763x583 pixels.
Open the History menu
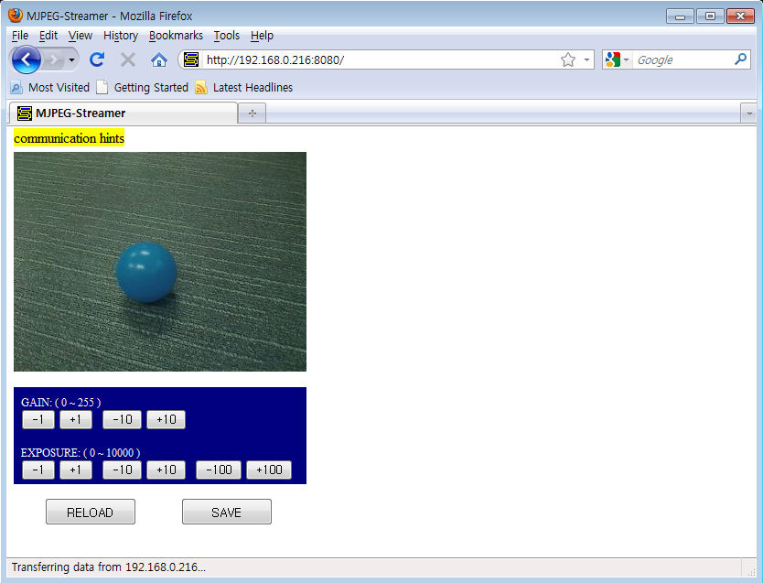(x=121, y=36)
